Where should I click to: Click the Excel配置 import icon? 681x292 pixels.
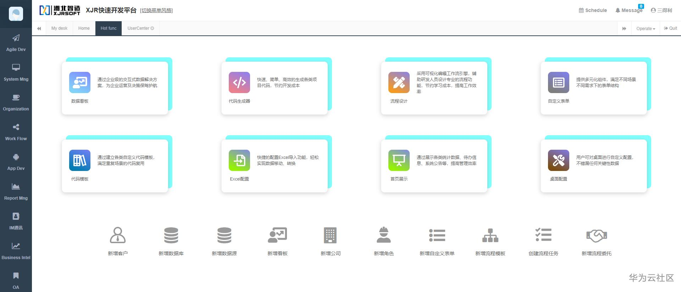239,160
